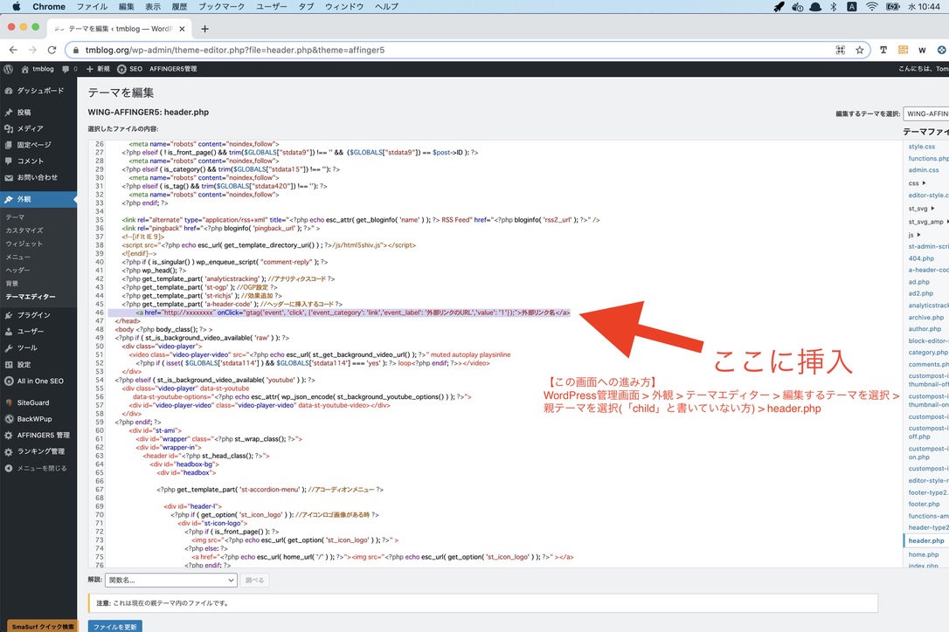
Task: Click the お問い合わせ envelope icon
Action: tap(9, 178)
